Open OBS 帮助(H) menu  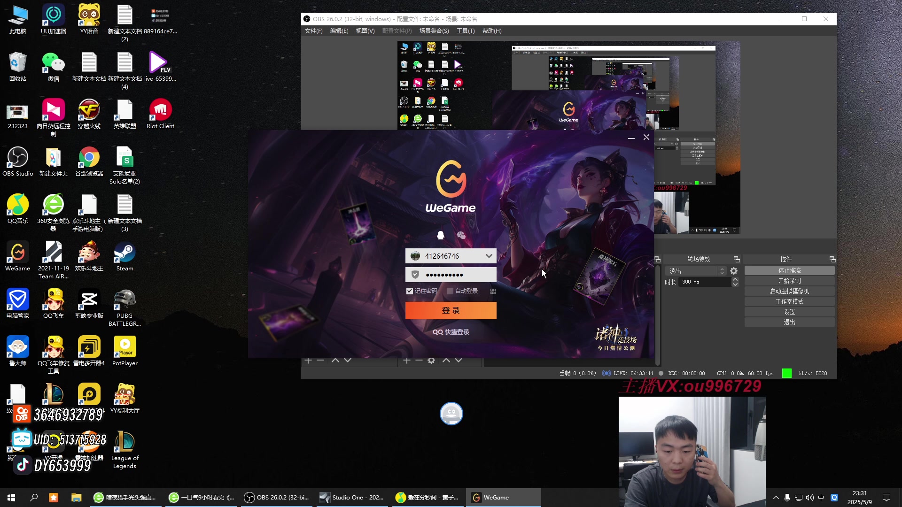click(492, 31)
